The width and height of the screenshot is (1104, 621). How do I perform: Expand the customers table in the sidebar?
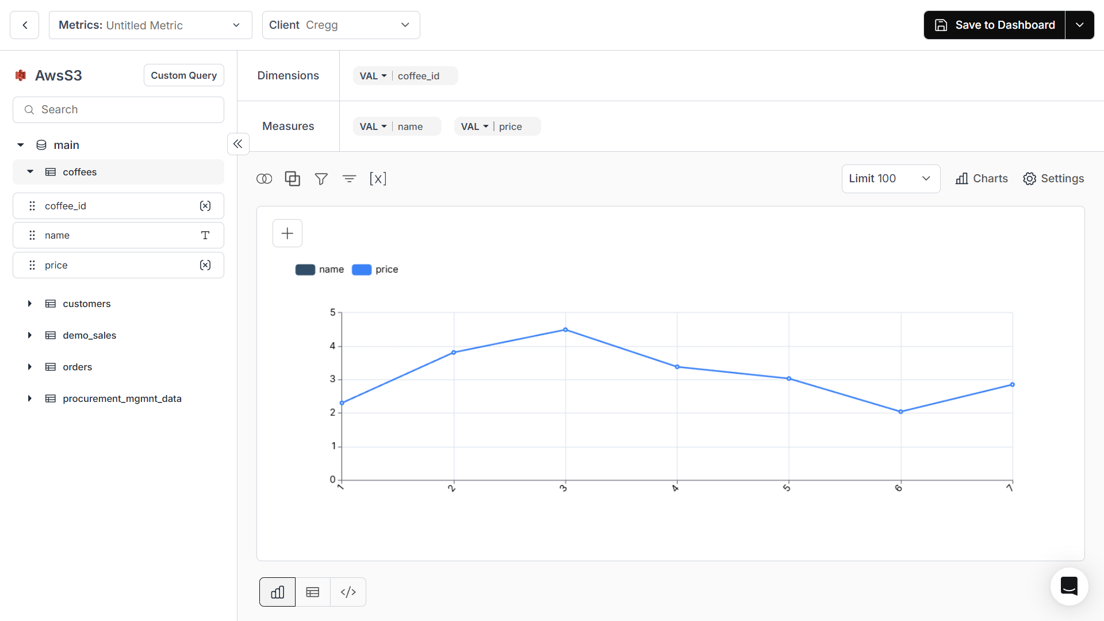pyautogui.click(x=30, y=304)
